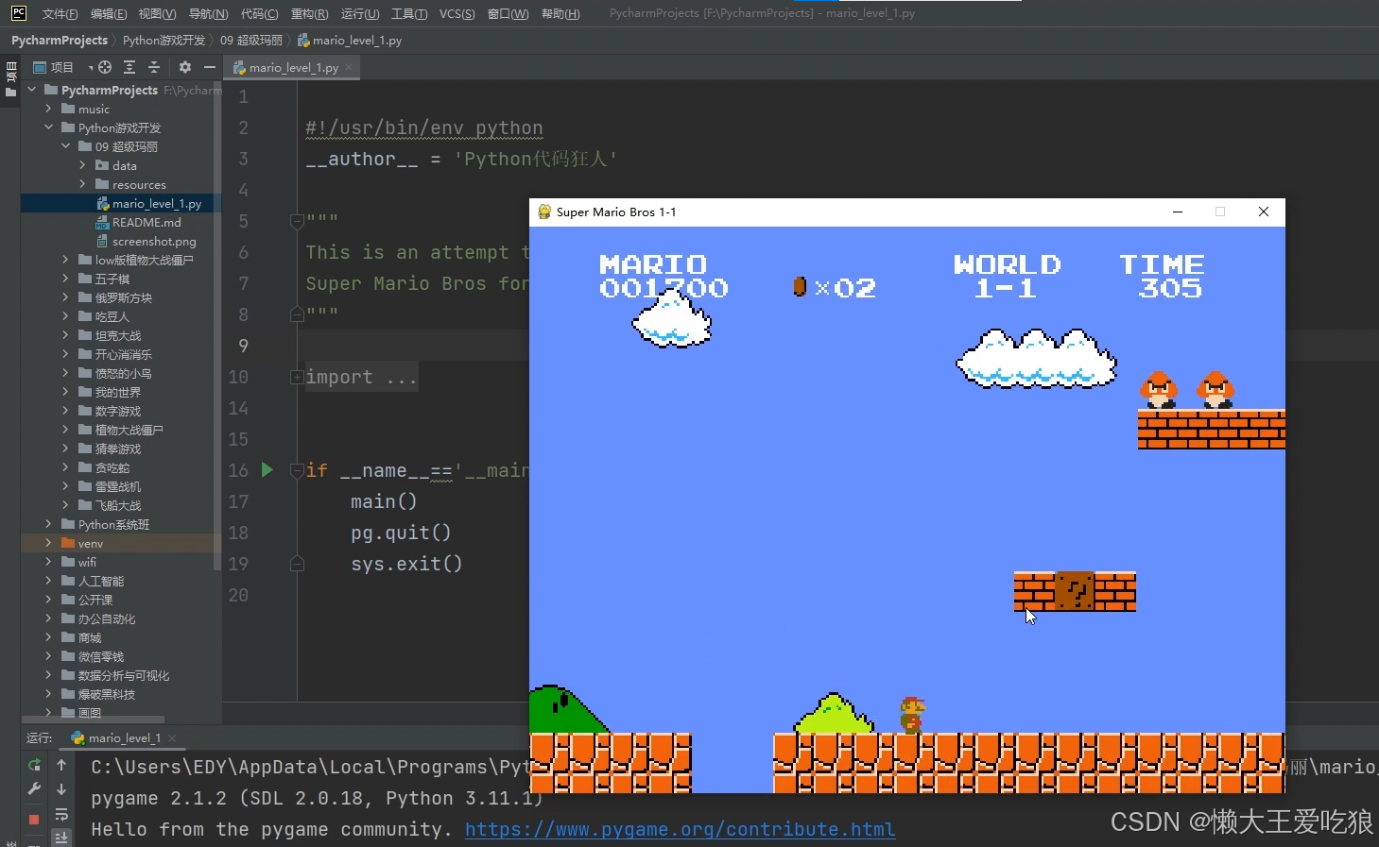Open the 工具(T) menu
Screen dimensions: 1379x847
tap(409, 13)
